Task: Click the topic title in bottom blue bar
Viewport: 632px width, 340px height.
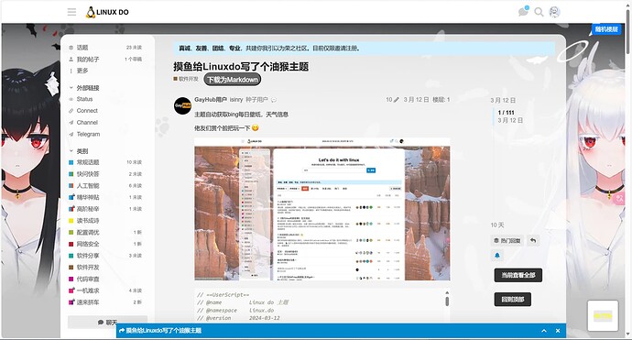Action: [163, 331]
